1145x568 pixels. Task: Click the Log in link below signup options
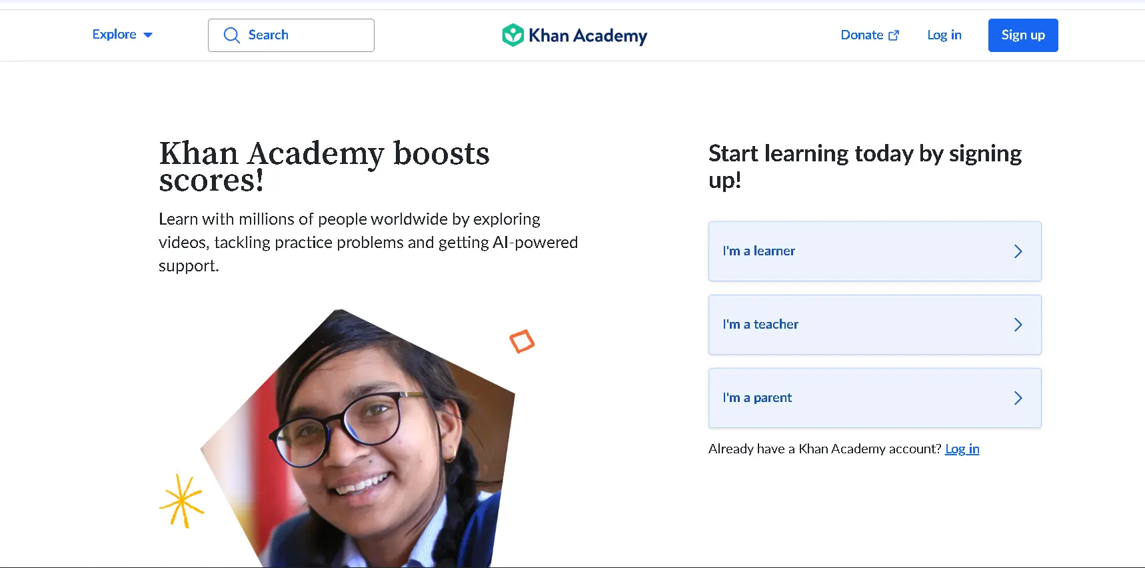click(962, 449)
